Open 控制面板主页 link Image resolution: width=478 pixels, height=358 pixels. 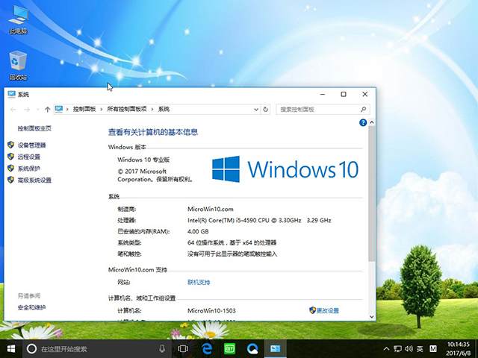[34, 128]
